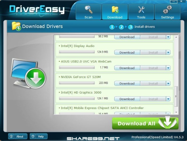The image size is (187, 141).
Task: Select the Intel(R) Display Audio label
Action: (x=78, y=46)
